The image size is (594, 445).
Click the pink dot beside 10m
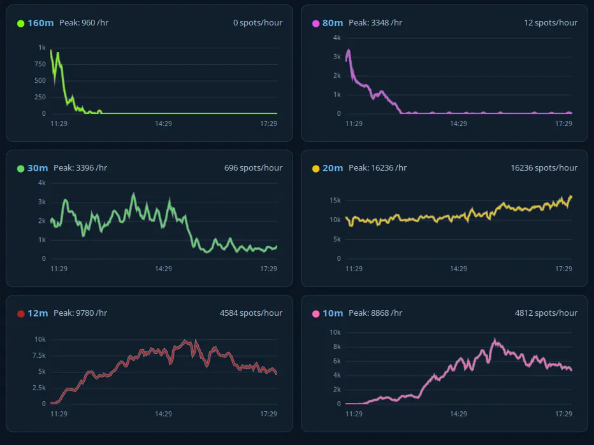[x=315, y=314]
